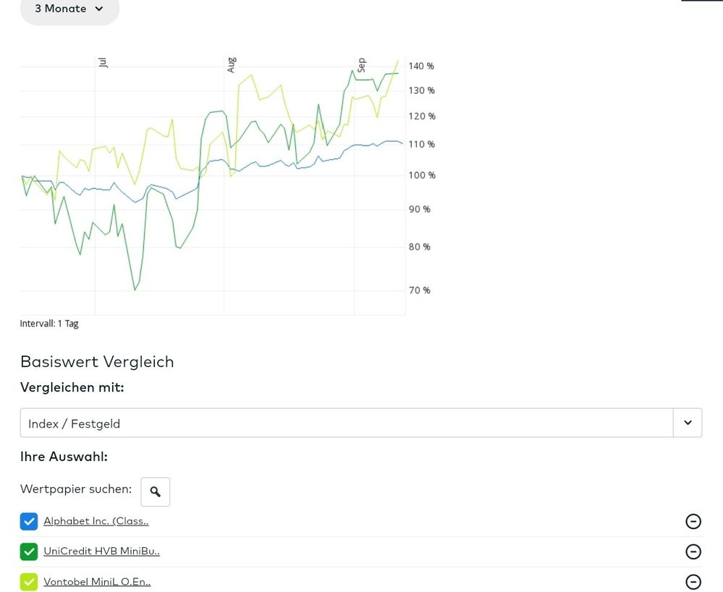Toggle the UniCredit HVB MiniBu.. checkbox
This screenshot has width=723, height=592.
click(29, 551)
